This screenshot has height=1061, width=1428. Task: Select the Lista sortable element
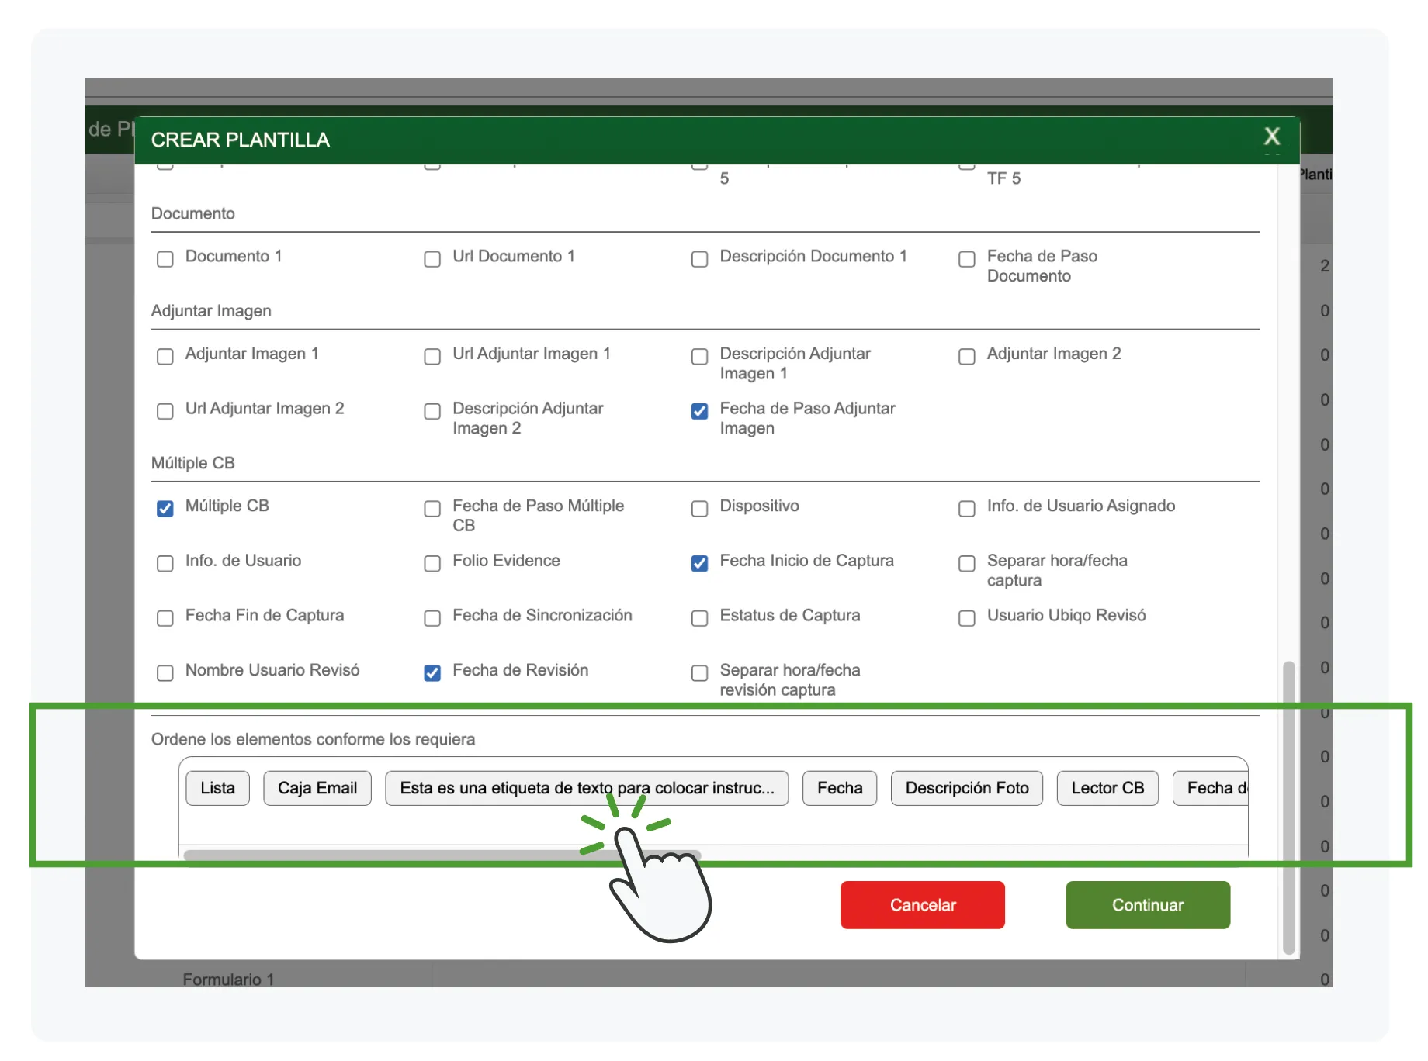coord(217,788)
